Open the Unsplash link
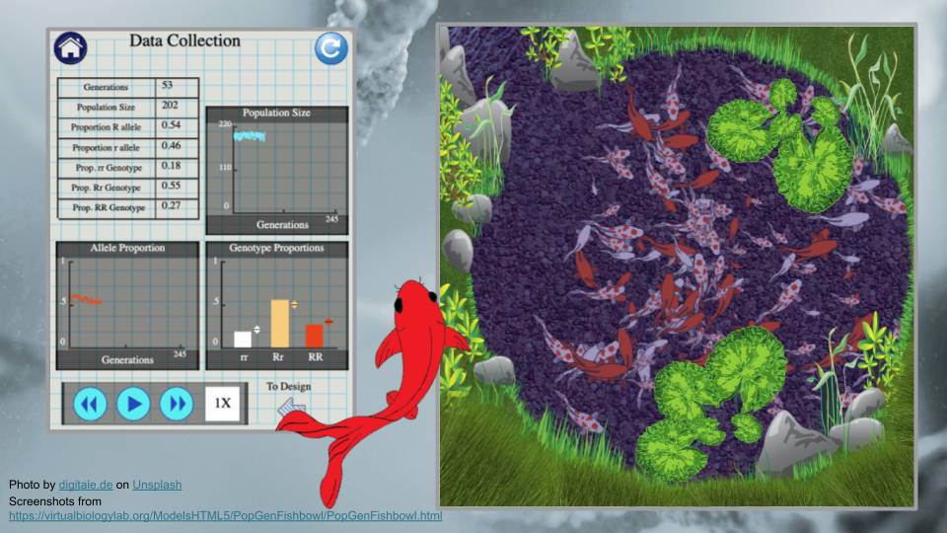Viewport: 947px width, 533px height. click(157, 485)
